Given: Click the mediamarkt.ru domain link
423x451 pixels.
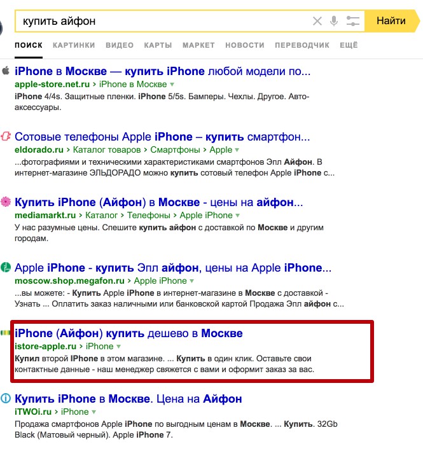Looking at the screenshot, I should click(45, 216).
